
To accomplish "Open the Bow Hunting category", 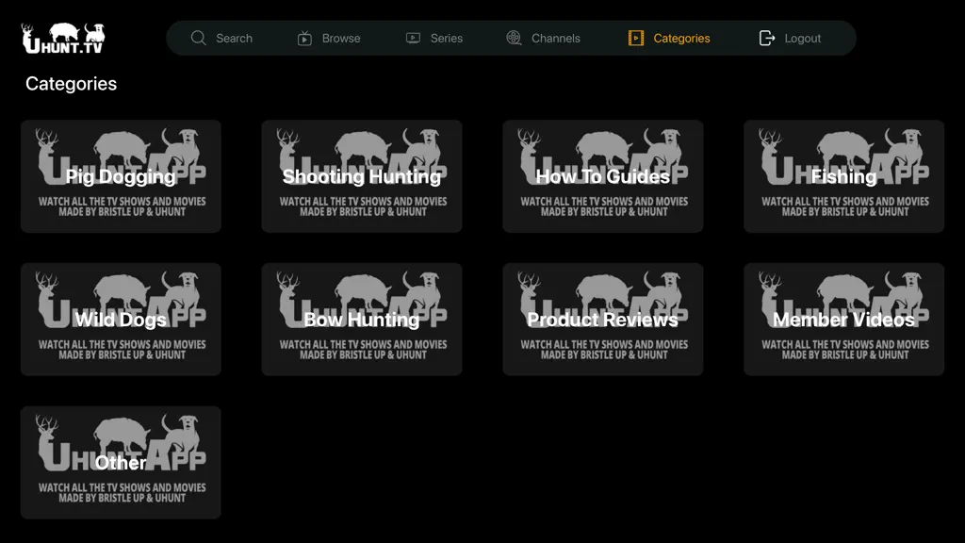I will pyautogui.click(x=362, y=319).
